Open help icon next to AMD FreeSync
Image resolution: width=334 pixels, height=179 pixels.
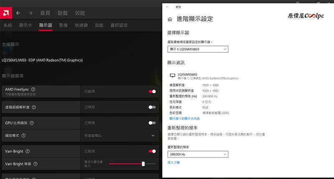[33, 89]
